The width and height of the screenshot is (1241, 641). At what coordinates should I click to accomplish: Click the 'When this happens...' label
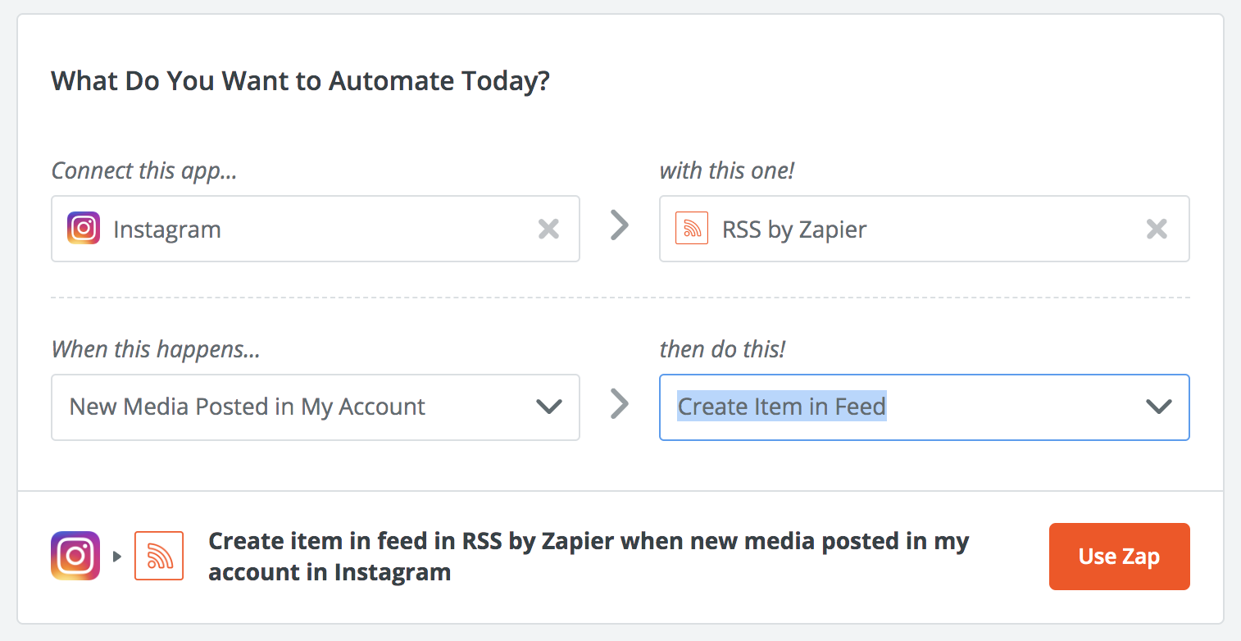[156, 349]
